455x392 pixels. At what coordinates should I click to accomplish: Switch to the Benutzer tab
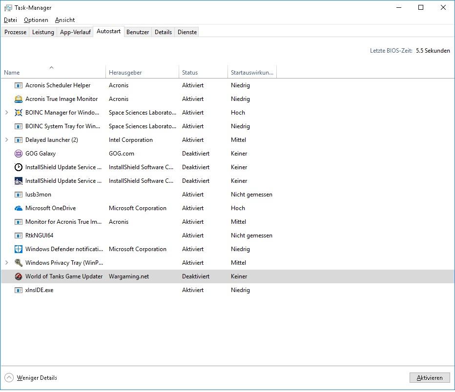(x=138, y=32)
